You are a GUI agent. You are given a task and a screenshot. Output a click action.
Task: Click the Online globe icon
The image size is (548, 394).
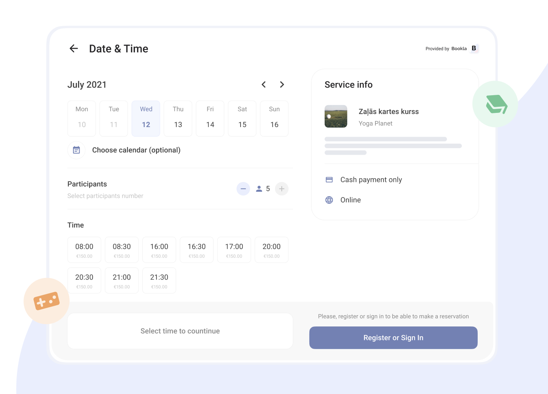point(329,200)
